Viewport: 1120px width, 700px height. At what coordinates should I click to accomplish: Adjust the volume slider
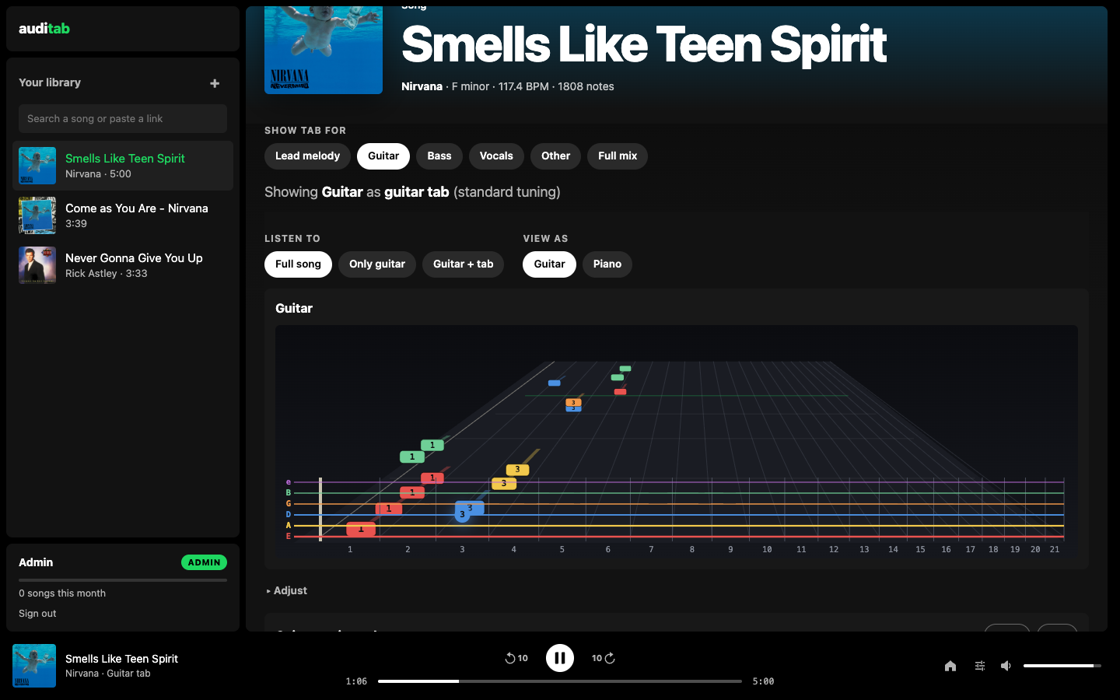coord(1062,666)
